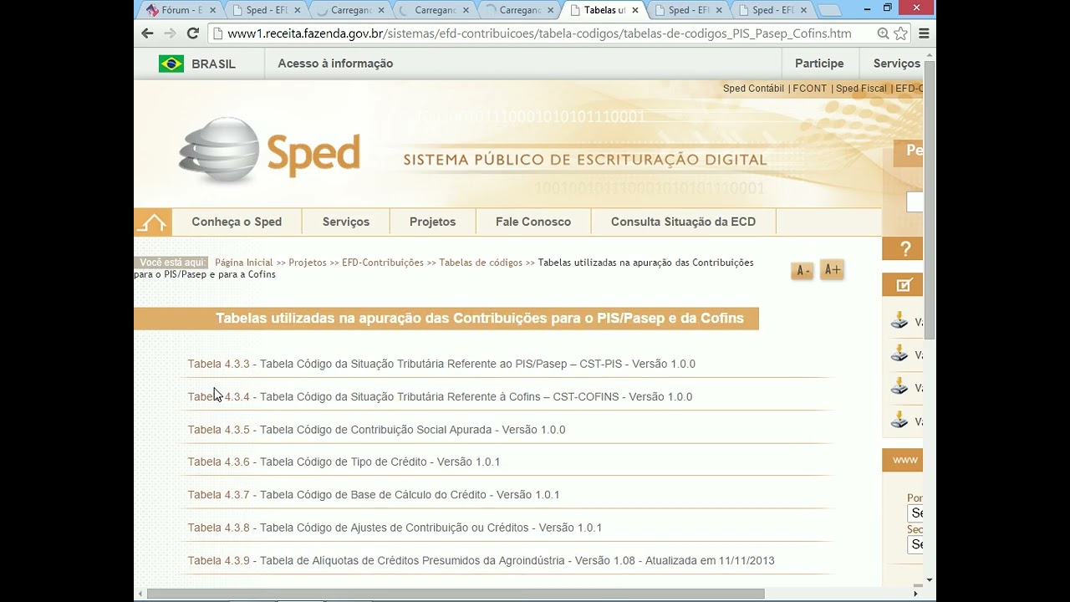Click the Sped logo image
The width and height of the screenshot is (1070, 602).
coord(269,150)
